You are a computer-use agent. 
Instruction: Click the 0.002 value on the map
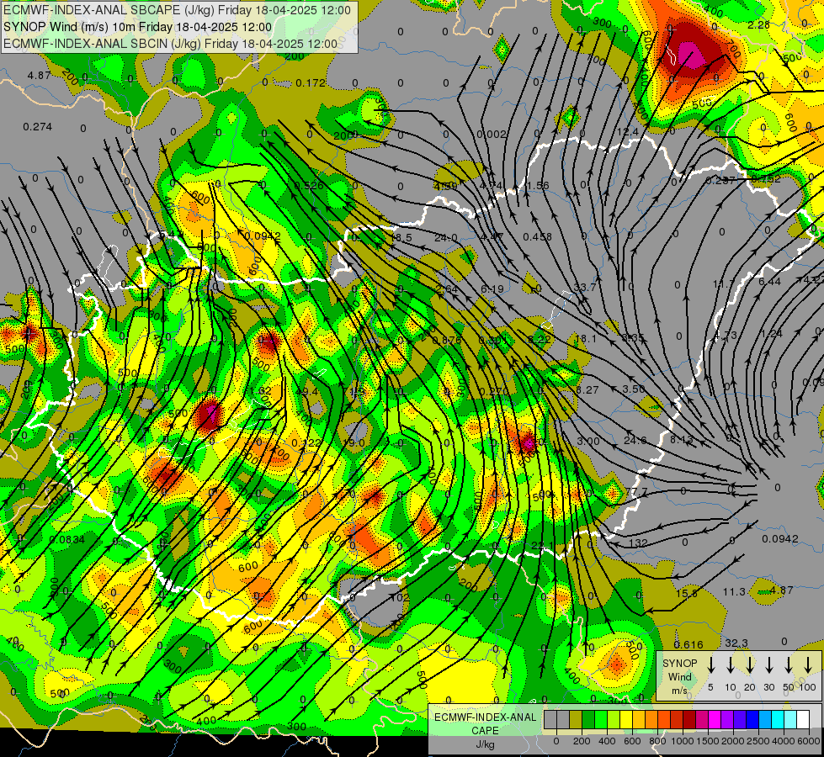click(492, 135)
